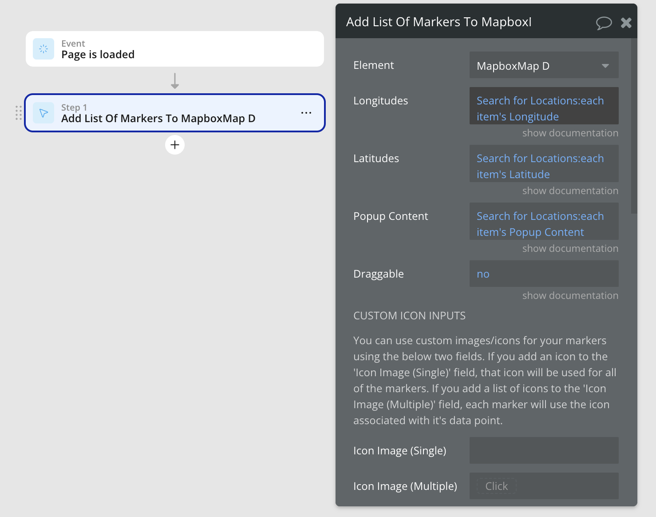The image size is (656, 517).
Task: Show documentation for Longitudes
Action: (570, 133)
